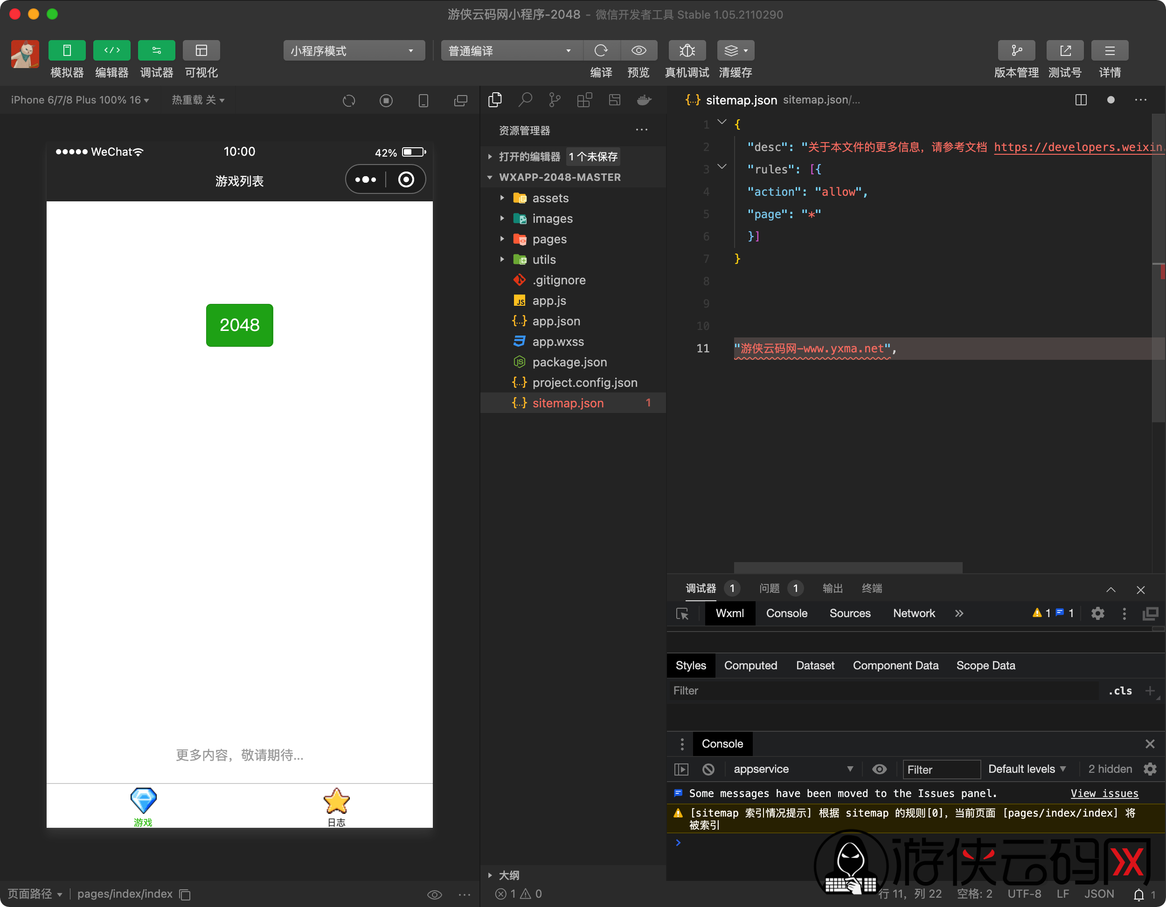The image size is (1166, 907).
Task: Click the docker whale icon in sidebar
Action: pos(645,100)
